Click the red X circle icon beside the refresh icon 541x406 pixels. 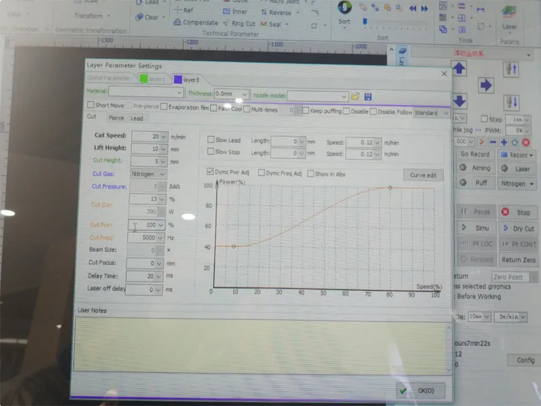[x=525, y=142]
